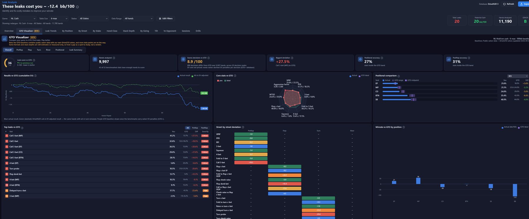529x219 pixels.
Task: Click the Edit Filters button
Action: tap(166, 18)
